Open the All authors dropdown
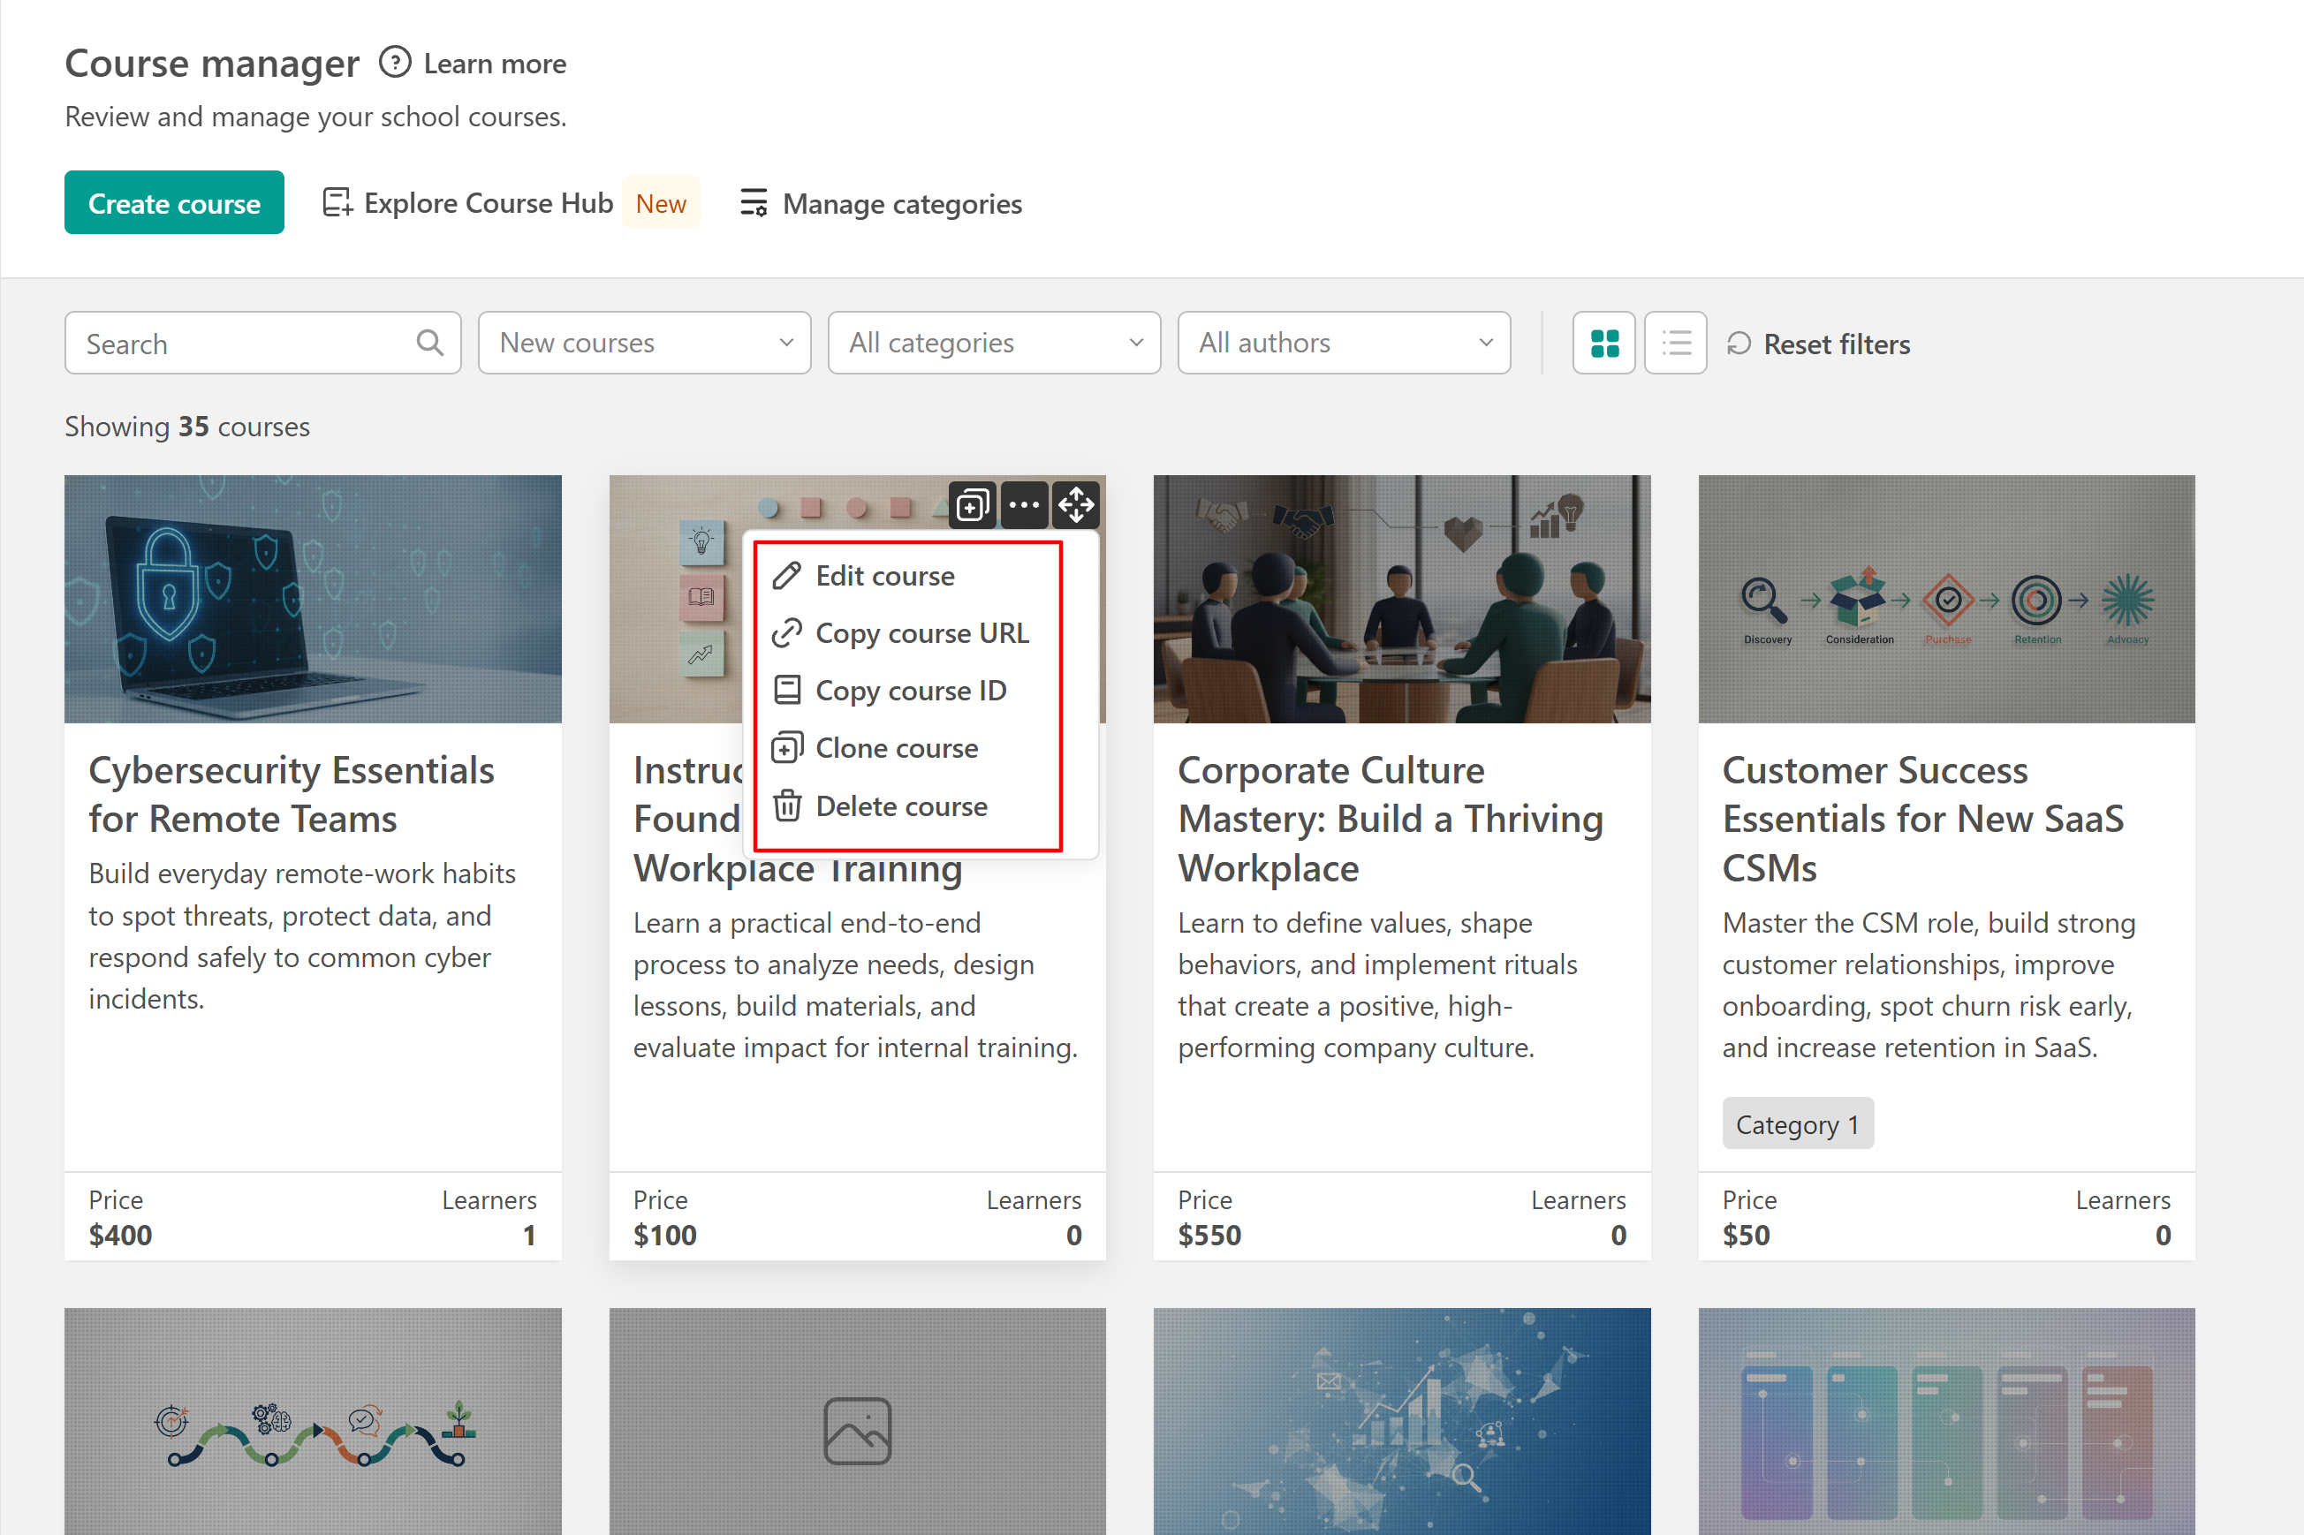 (1344, 343)
